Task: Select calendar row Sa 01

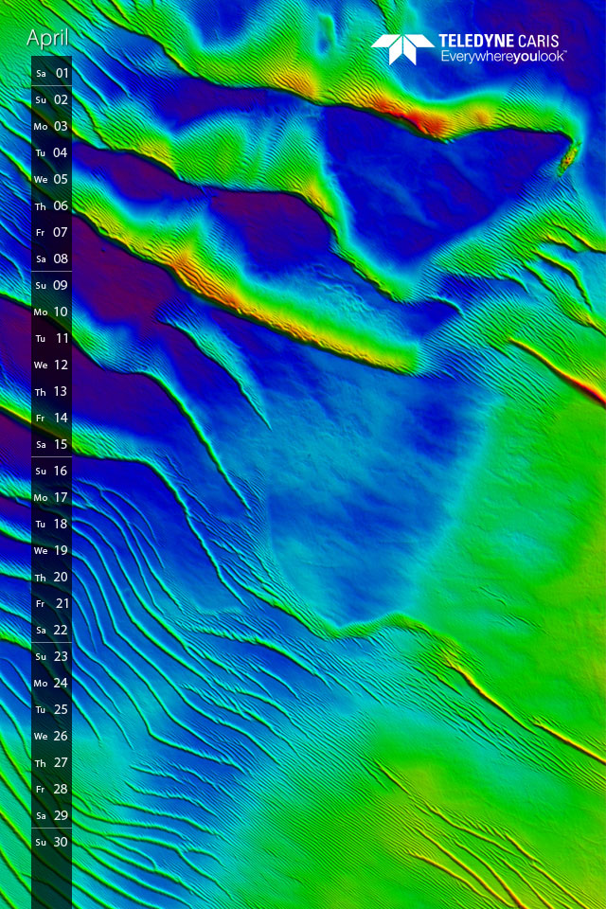Action: click(x=52, y=73)
